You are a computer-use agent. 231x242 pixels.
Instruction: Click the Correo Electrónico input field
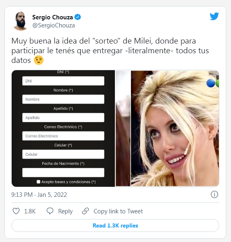[63, 136]
